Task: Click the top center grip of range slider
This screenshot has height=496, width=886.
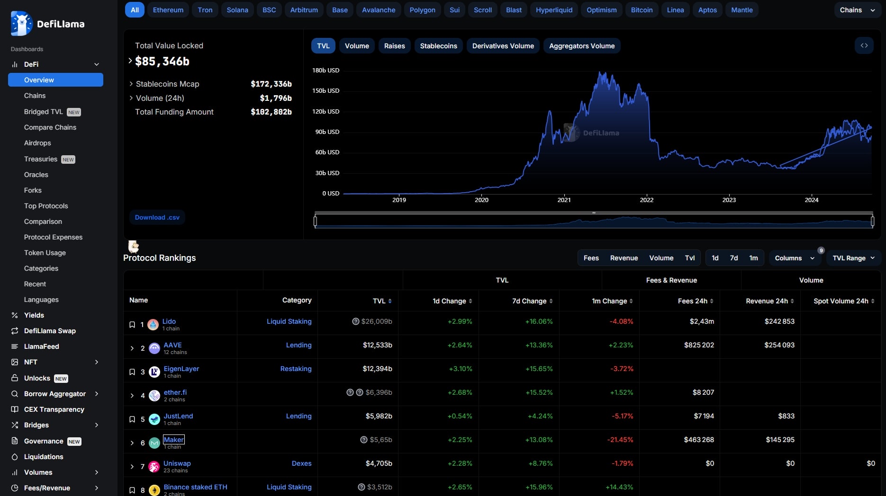Action: pyautogui.click(x=594, y=213)
